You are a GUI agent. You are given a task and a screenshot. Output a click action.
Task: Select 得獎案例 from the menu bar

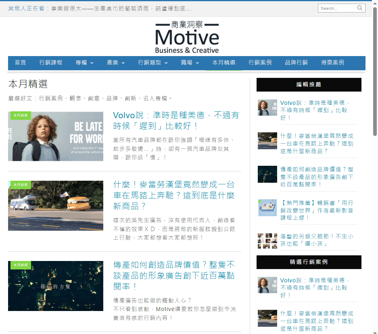(332, 63)
